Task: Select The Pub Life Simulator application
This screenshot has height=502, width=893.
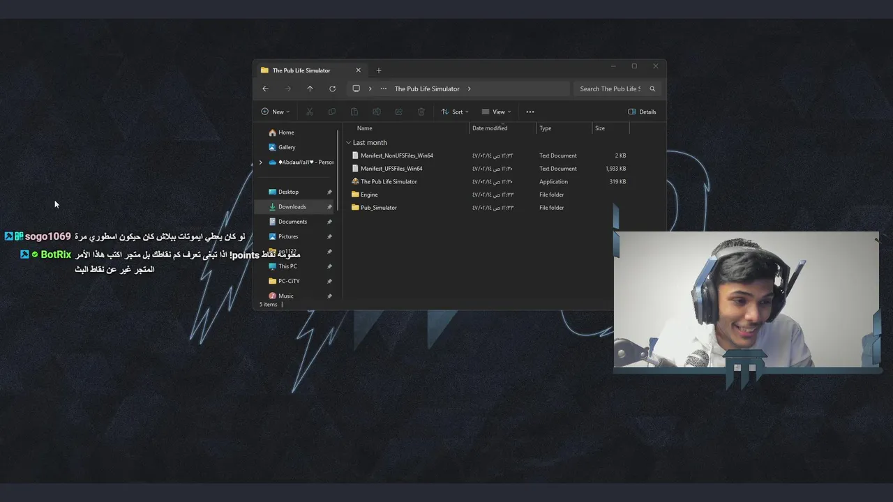Action: [x=389, y=181]
